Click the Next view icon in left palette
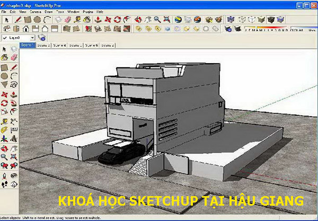The height and width of the screenshot is (221, 318). click(x=14, y=166)
